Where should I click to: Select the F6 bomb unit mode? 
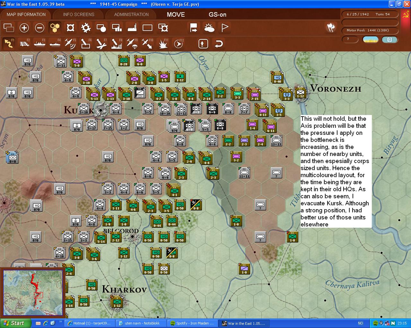[86, 43]
